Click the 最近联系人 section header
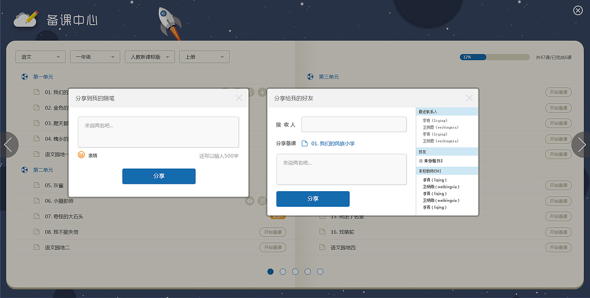The width and height of the screenshot is (590, 298). 447,111
